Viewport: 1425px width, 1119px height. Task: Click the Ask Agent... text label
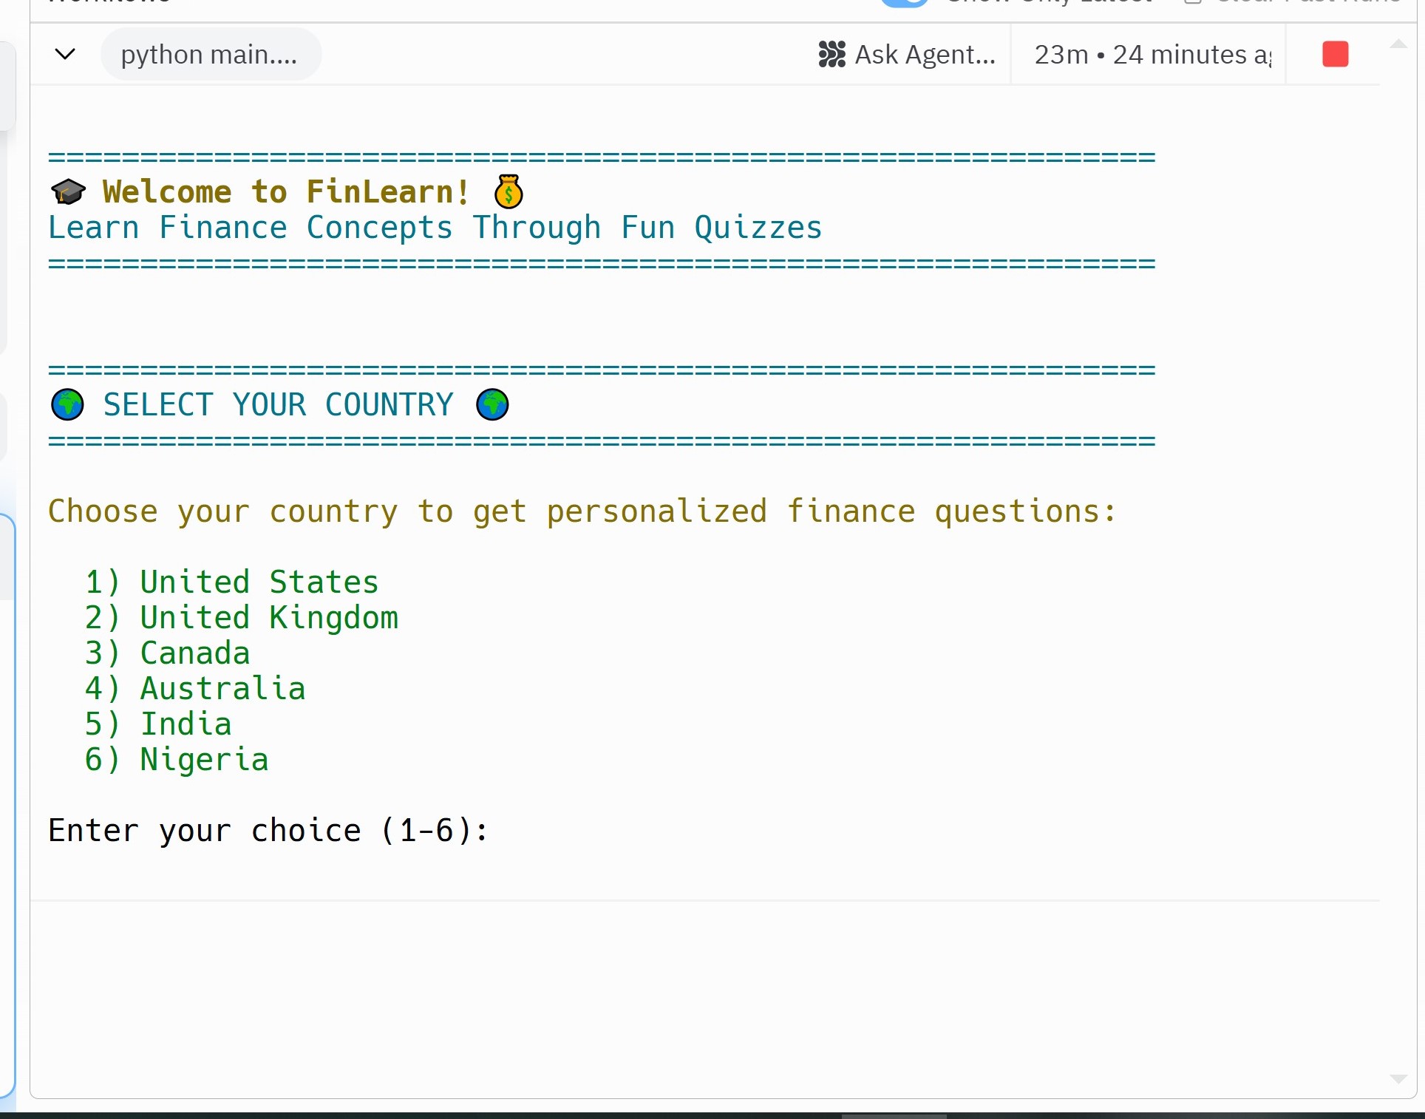(x=925, y=54)
